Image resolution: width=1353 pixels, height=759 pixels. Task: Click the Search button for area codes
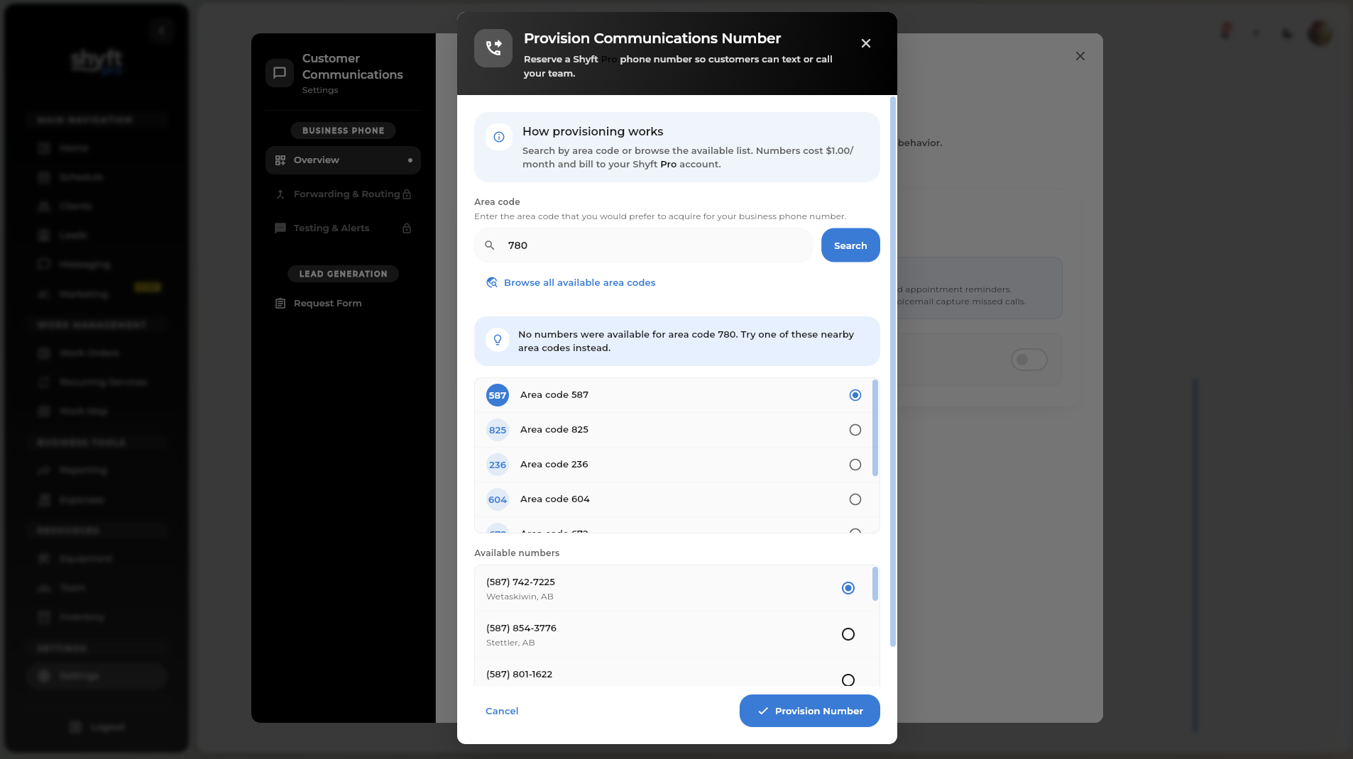click(x=850, y=245)
